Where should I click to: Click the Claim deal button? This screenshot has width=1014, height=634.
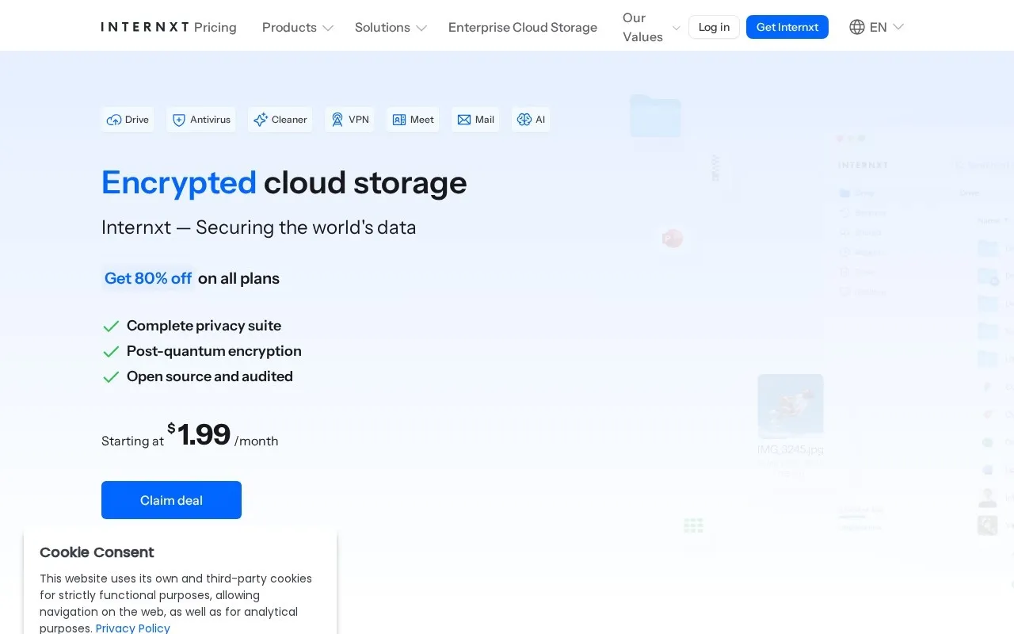(171, 500)
